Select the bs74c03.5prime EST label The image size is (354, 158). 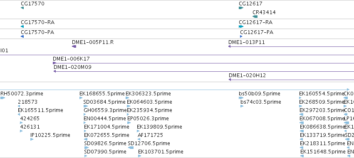click(x=261, y=102)
